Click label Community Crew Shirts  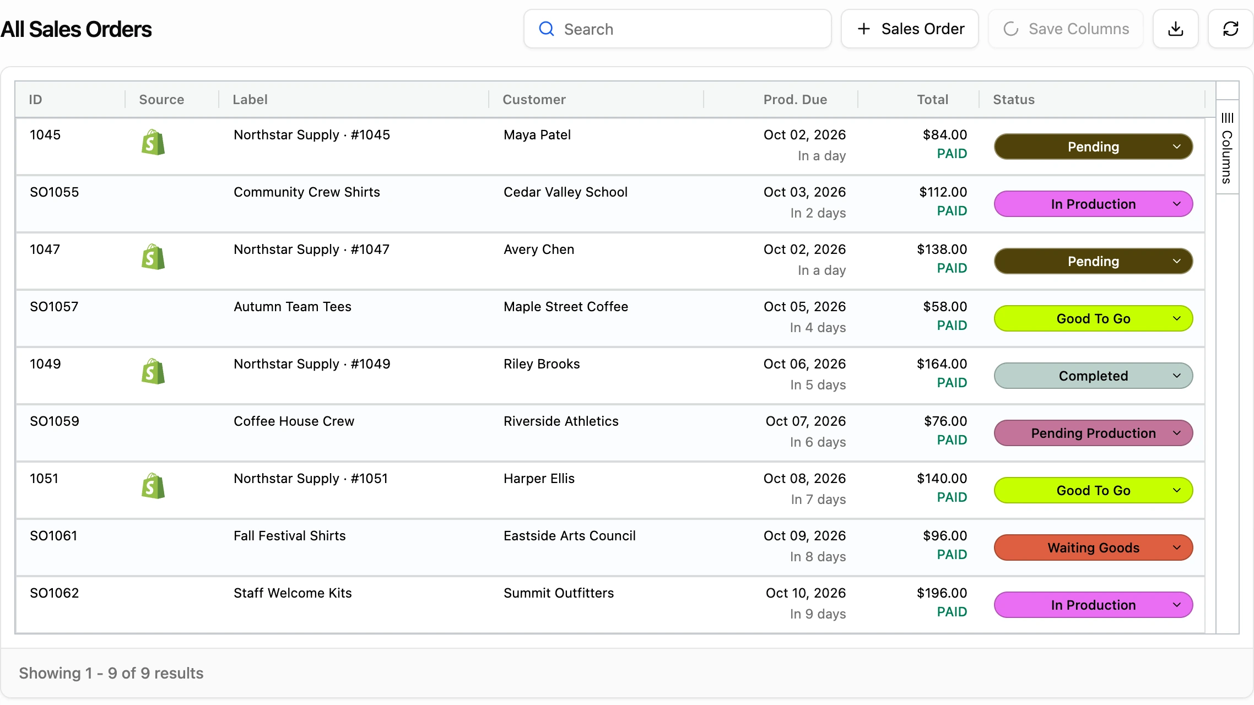point(307,192)
